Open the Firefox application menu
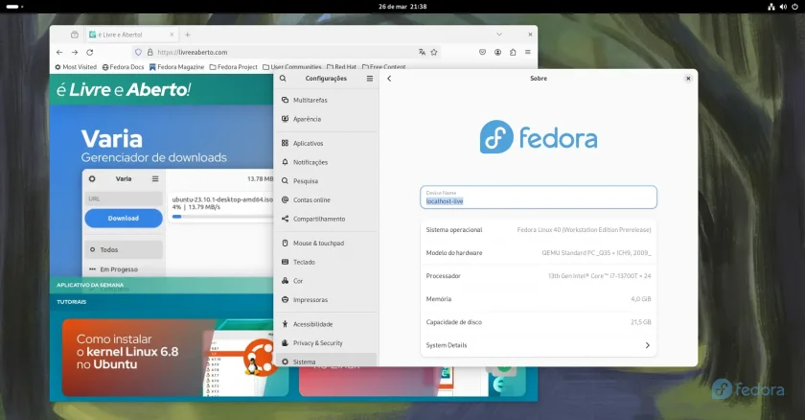Viewport: 805px width, 420px height. (528, 53)
